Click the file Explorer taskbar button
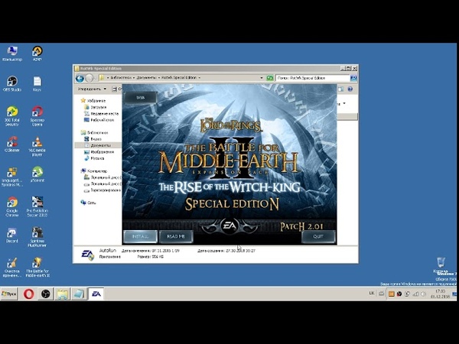 63,294
